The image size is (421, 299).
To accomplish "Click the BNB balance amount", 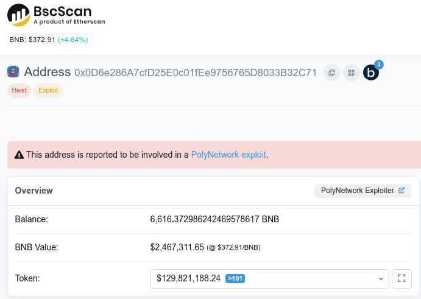I will [x=214, y=219].
